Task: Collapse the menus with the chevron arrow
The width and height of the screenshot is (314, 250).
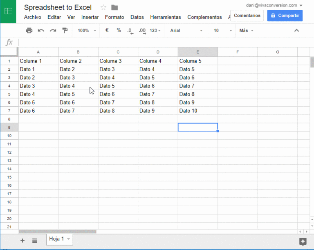Action: point(297,31)
